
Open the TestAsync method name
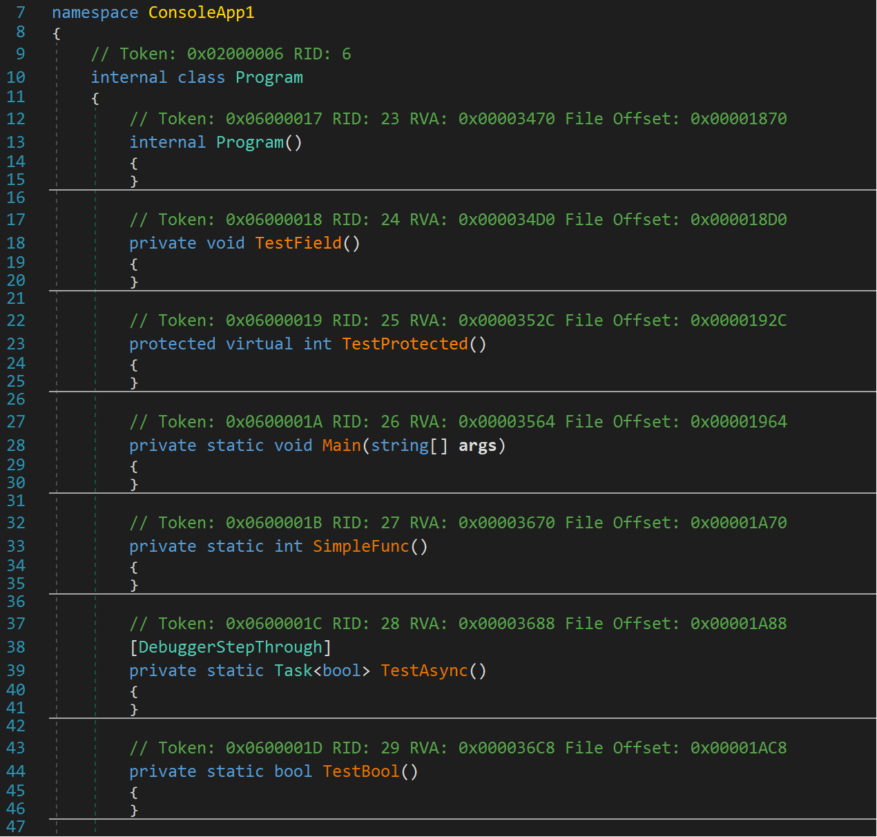tap(424, 671)
